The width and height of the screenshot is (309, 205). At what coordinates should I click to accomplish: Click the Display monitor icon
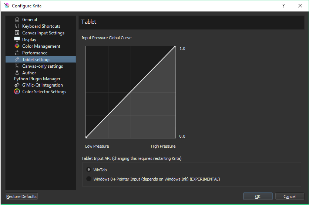[x=17, y=39]
